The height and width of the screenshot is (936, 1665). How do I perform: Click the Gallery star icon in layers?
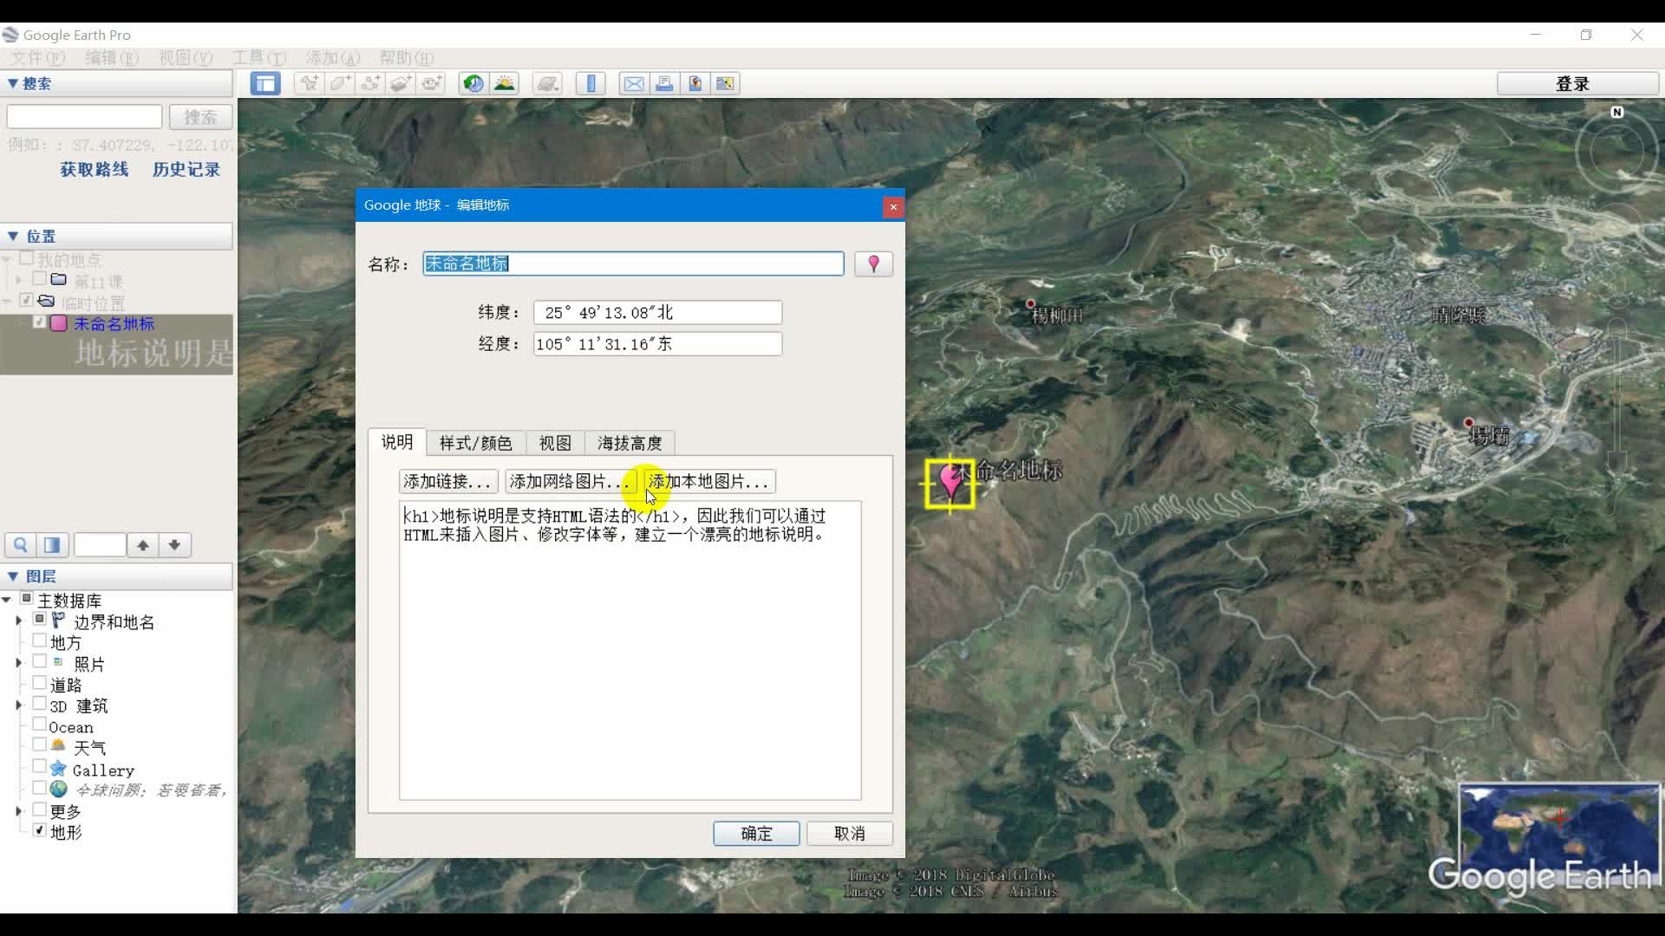click(x=58, y=769)
